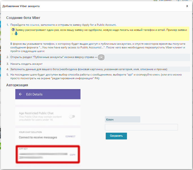Click the Public Accounts circular icon
This screenshot has height=170, width=193.
click(x=101, y=57)
